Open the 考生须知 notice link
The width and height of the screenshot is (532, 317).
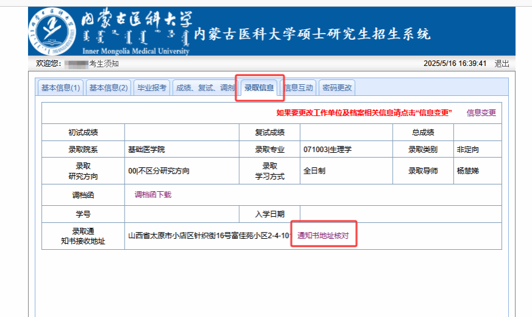104,64
